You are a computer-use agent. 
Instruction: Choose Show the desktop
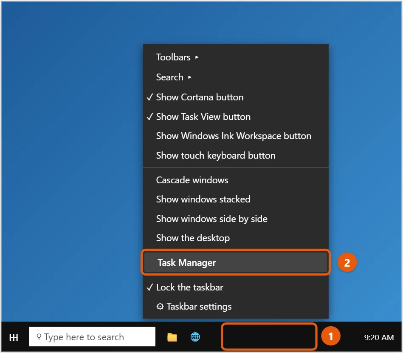[236, 238]
